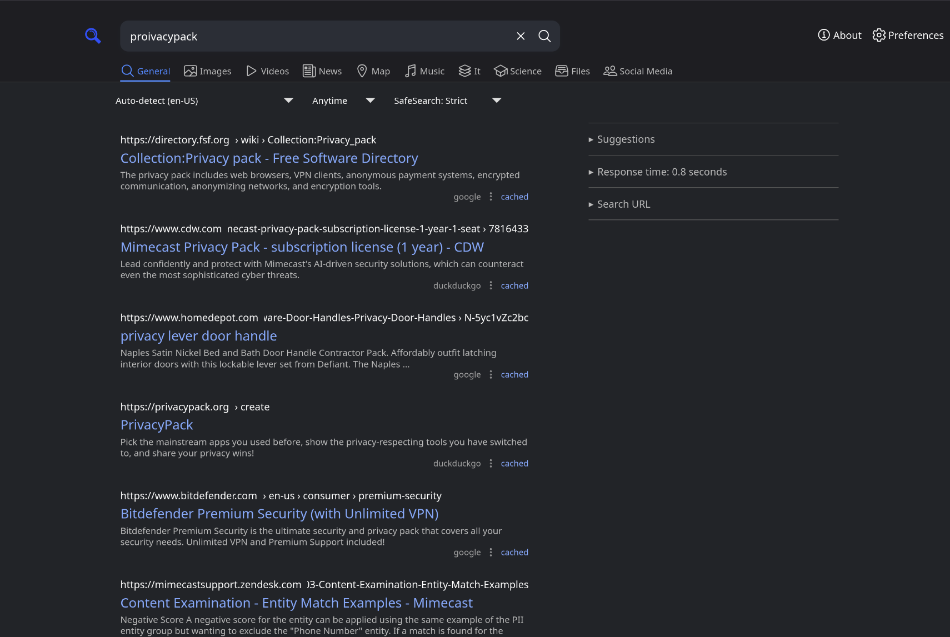950x637 pixels.
Task: Open cached copy of Free Software Directory result
Action: 514,197
